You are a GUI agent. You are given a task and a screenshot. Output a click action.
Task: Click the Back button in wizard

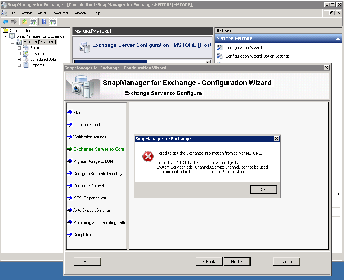(209, 262)
